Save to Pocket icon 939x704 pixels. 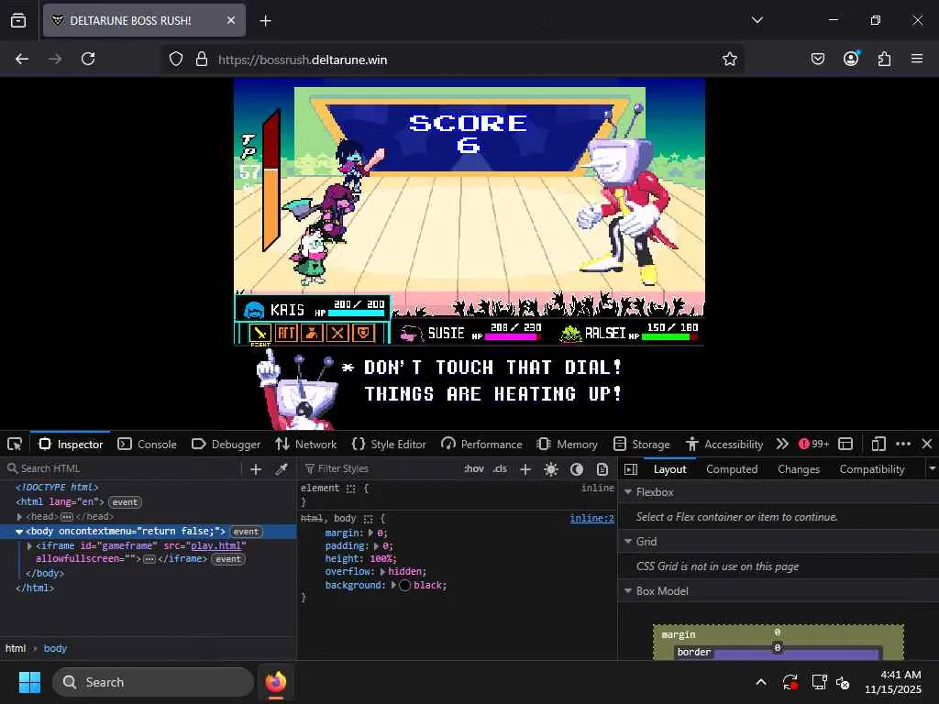[x=817, y=59]
